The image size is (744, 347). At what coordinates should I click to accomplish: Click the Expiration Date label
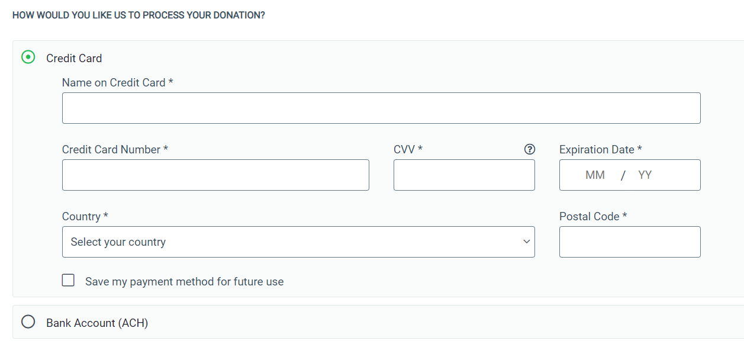[x=600, y=150]
